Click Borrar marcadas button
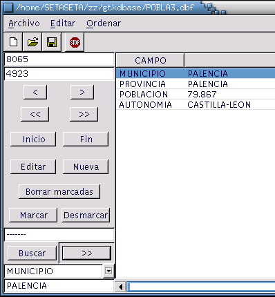275x297 pixels. 59,191
